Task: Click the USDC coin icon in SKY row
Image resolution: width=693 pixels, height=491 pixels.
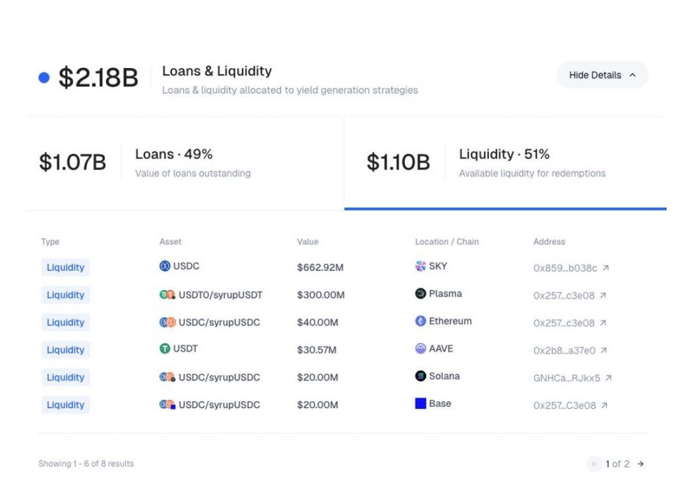Action: (x=165, y=266)
